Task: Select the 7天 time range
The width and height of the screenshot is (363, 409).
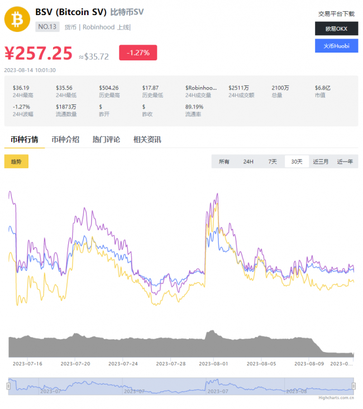Action: [273, 161]
